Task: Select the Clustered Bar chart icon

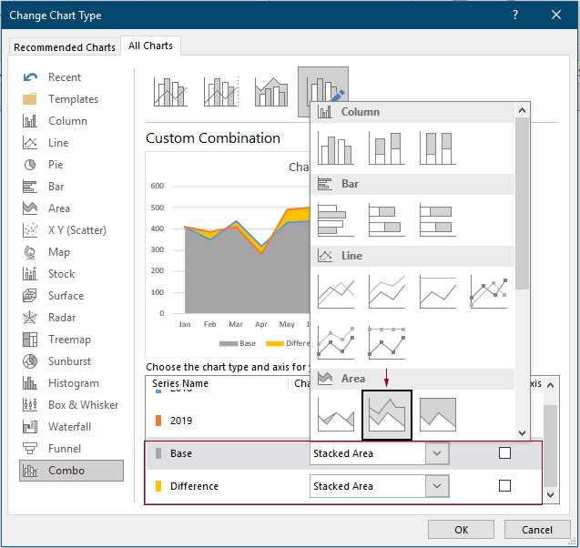Action: [x=335, y=219]
